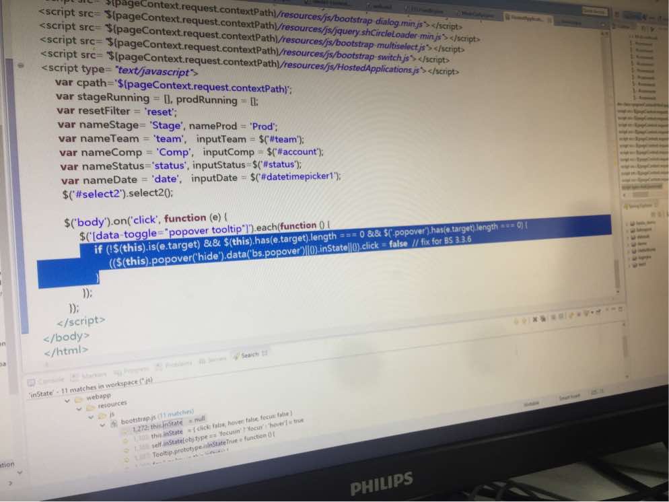Collapse all search results icon
669x502 pixels.
click(x=561, y=316)
